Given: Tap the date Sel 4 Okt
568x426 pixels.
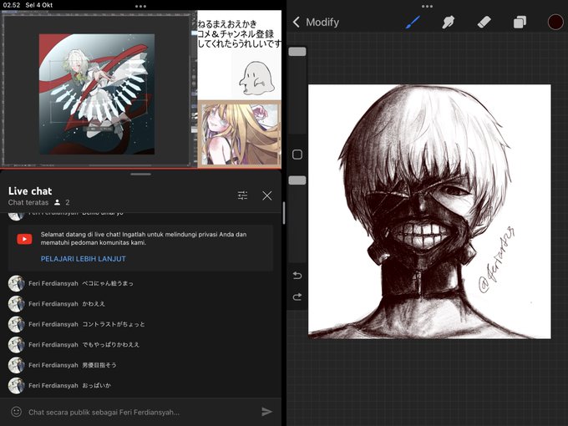Looking at the screenshot, I should coord(39,5).
